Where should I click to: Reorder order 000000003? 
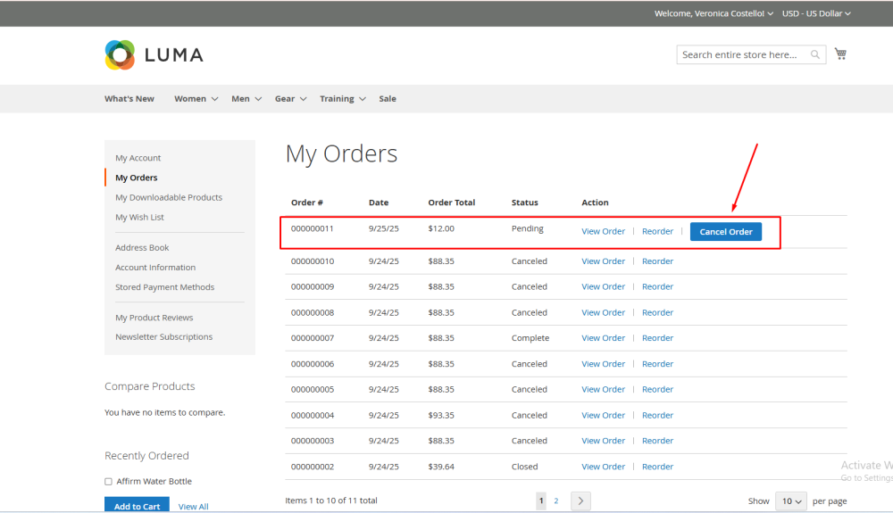click(x=657, y=441)
